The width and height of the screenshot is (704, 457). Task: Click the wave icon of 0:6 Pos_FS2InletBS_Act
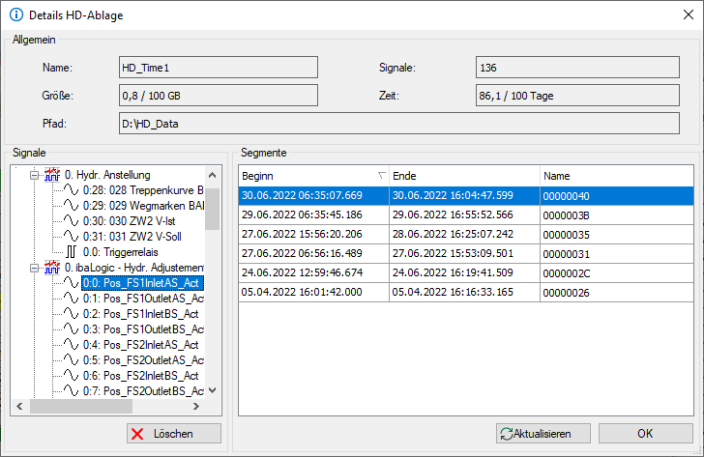pos(71,376)
